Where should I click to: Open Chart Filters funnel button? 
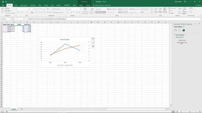tap(93, 46)
